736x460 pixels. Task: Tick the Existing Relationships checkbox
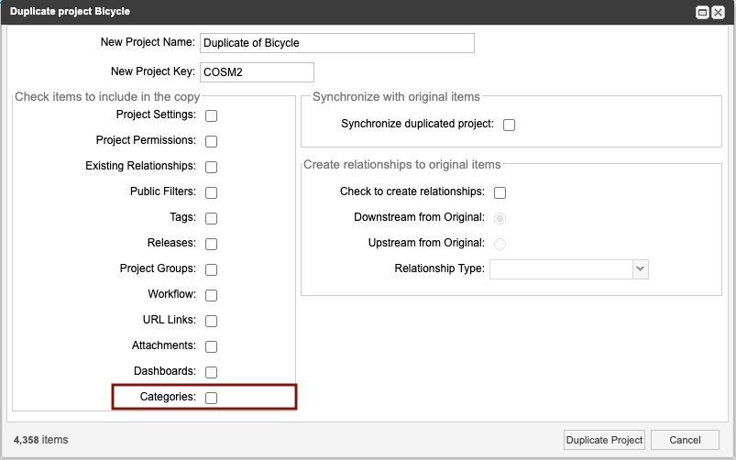tap(211, 167)
